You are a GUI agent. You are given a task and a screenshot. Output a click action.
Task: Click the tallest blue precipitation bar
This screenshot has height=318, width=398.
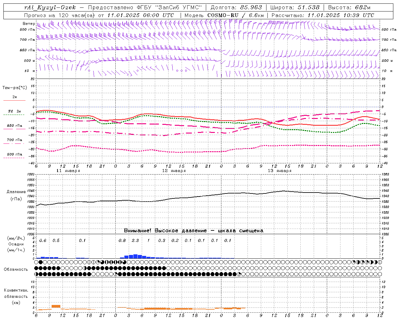pyautogui.click(x=135, y=257)
